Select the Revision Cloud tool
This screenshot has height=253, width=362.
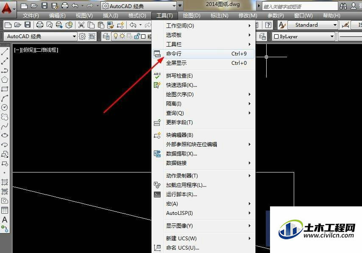5,117
